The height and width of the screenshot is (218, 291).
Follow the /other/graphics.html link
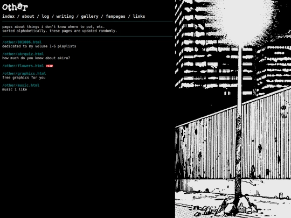(x=24, y=74)
